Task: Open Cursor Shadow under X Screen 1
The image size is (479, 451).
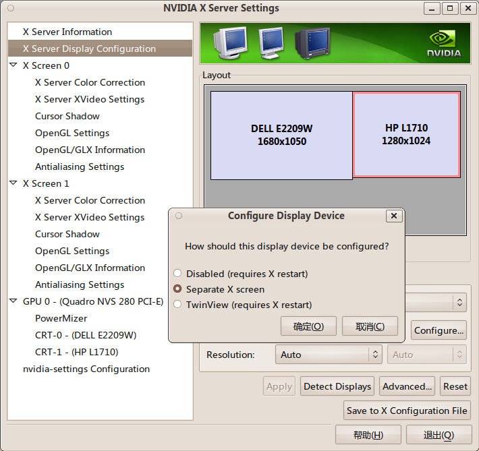Action: coord(67,234)
